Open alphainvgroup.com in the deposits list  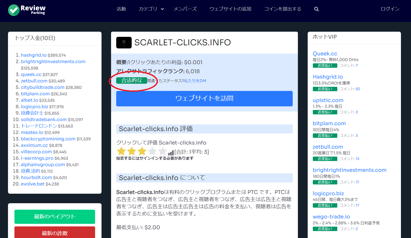[43, 165]
